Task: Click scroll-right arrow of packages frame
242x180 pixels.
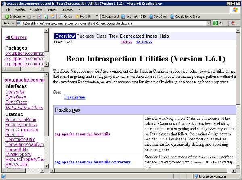Action: 42,69
